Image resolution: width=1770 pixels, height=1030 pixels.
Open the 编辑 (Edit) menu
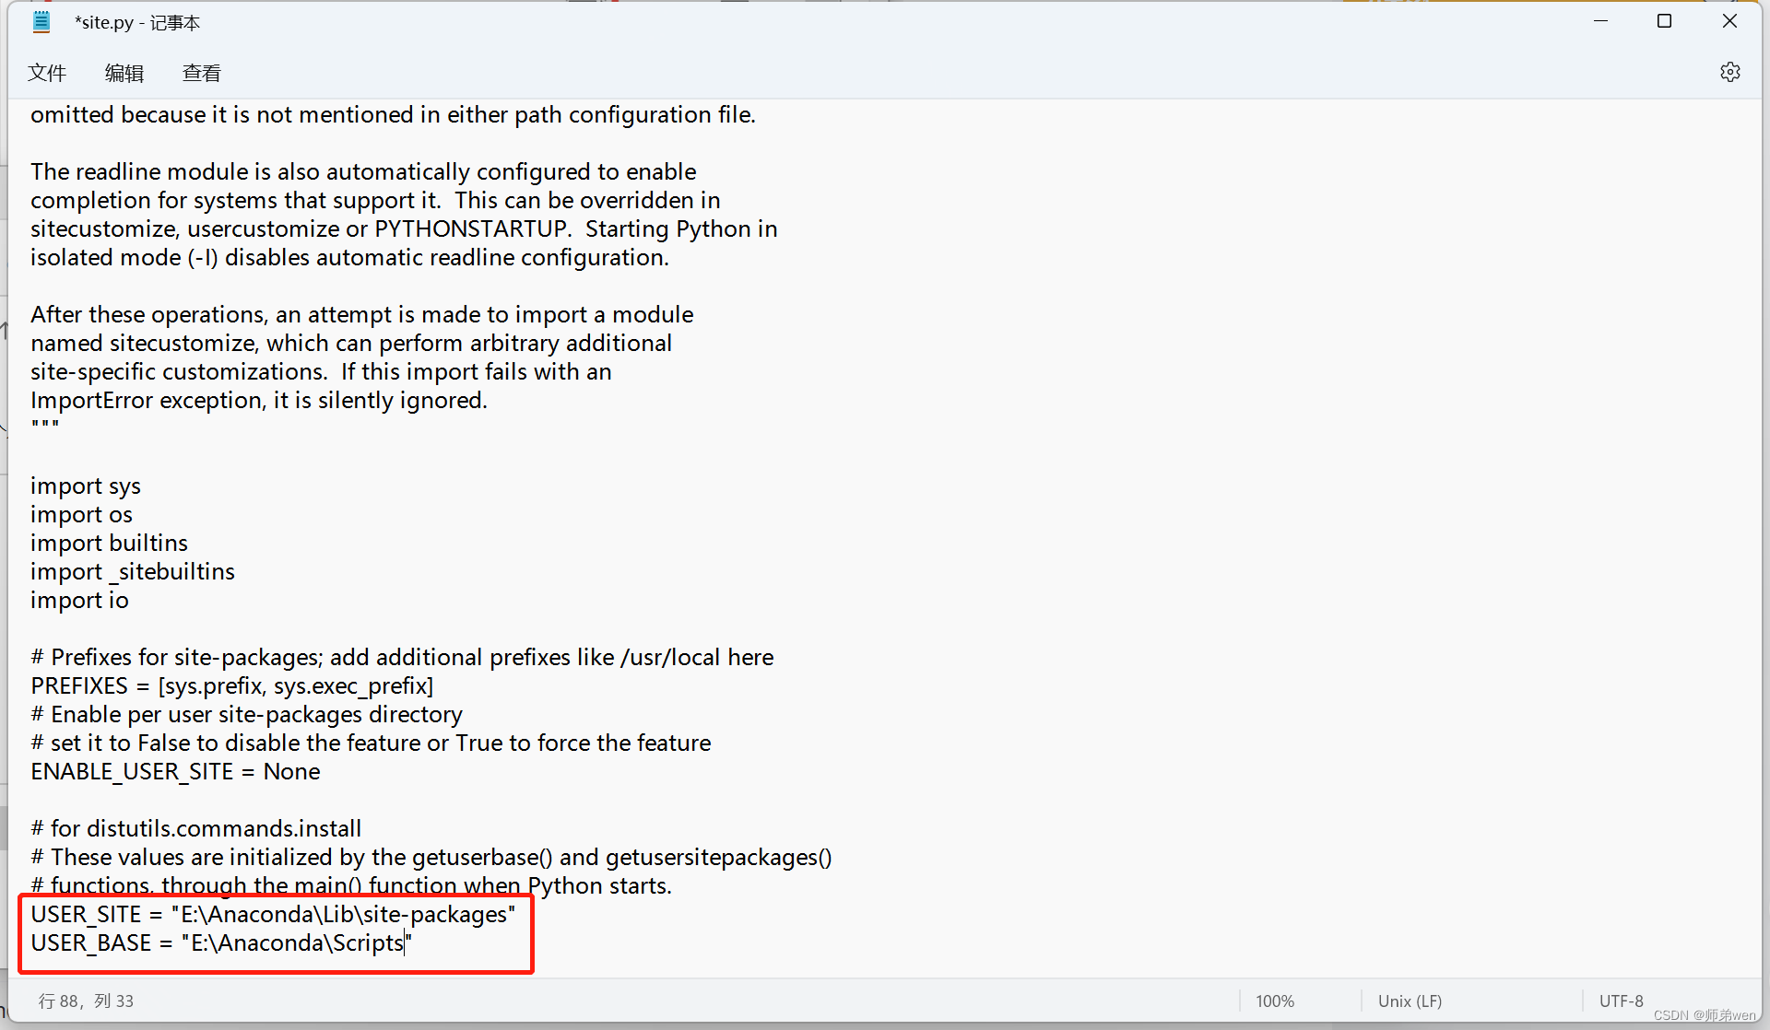point(124,73)
